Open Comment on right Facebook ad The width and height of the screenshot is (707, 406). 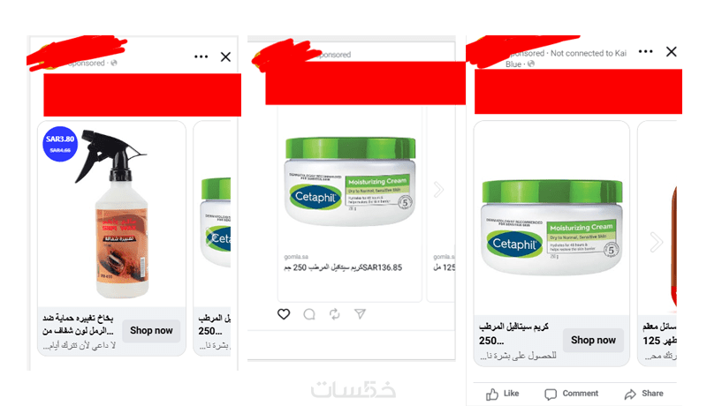pyautogui.click(x=571, y=394)
